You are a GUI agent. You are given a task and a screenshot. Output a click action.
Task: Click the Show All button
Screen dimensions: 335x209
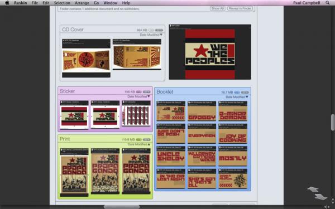(218, 8)
